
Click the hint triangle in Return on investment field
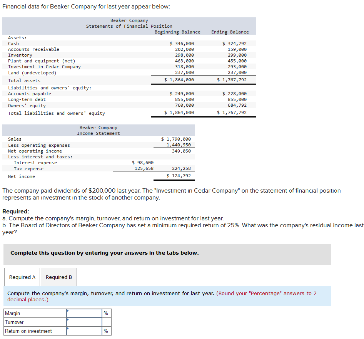pos(68,329)
